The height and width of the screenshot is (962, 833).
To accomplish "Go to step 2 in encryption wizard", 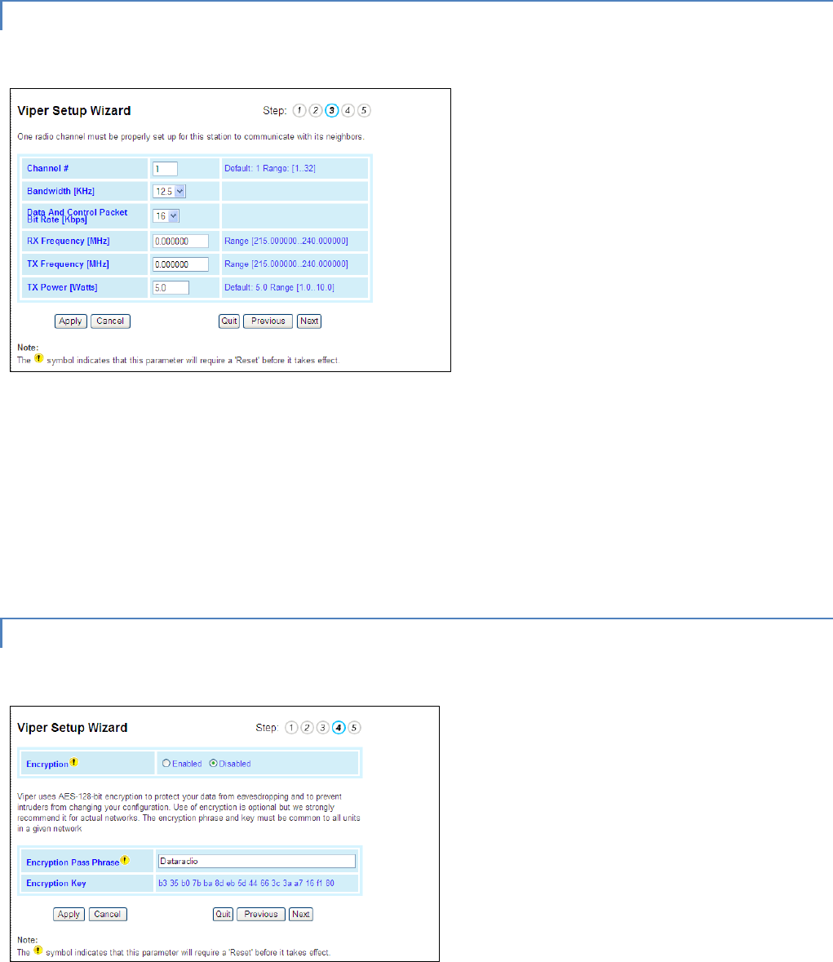I will click(307, 728).
